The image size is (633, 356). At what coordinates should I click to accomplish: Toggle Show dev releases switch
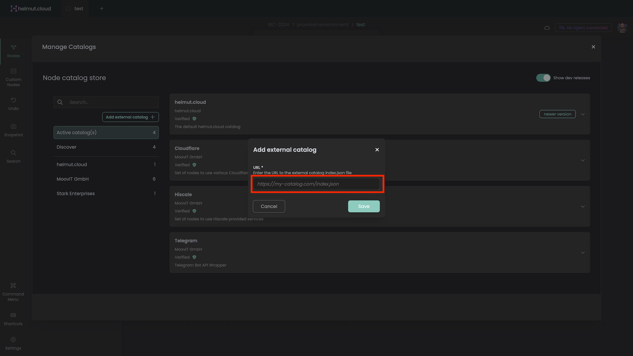pos(543,78)
